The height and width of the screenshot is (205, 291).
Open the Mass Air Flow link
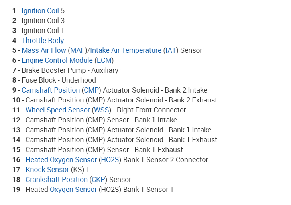(x=44, y=50)
